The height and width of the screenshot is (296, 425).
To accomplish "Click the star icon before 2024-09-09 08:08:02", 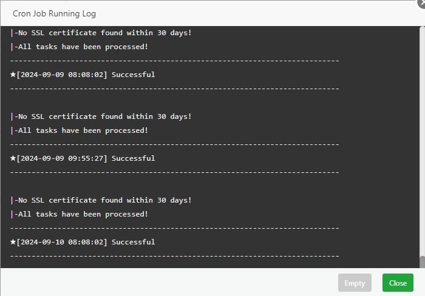I will 13,75.
